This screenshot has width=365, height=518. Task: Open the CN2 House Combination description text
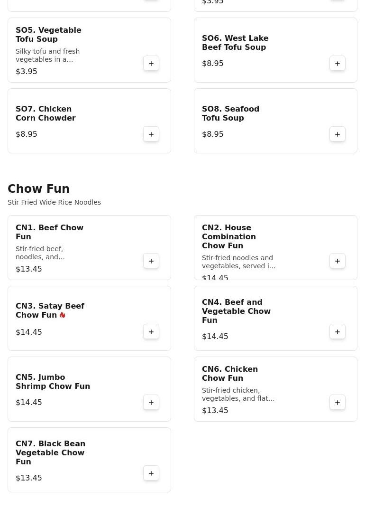(239, 262)
